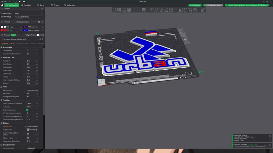Open the Datei menu dropdown
This screenshot has width=273, height=153.
click(x=6, y=2)
